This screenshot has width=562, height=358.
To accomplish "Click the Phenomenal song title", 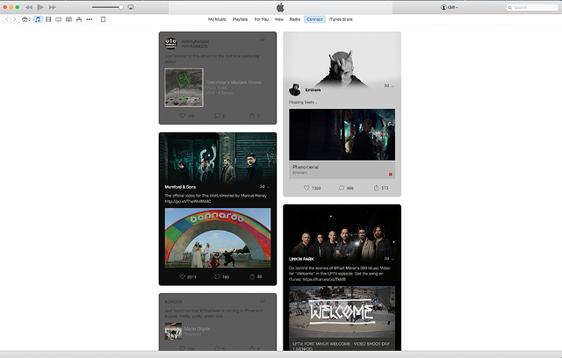I will (306, 167).
